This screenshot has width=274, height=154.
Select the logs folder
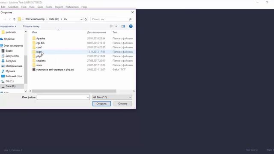pos(39,52)
